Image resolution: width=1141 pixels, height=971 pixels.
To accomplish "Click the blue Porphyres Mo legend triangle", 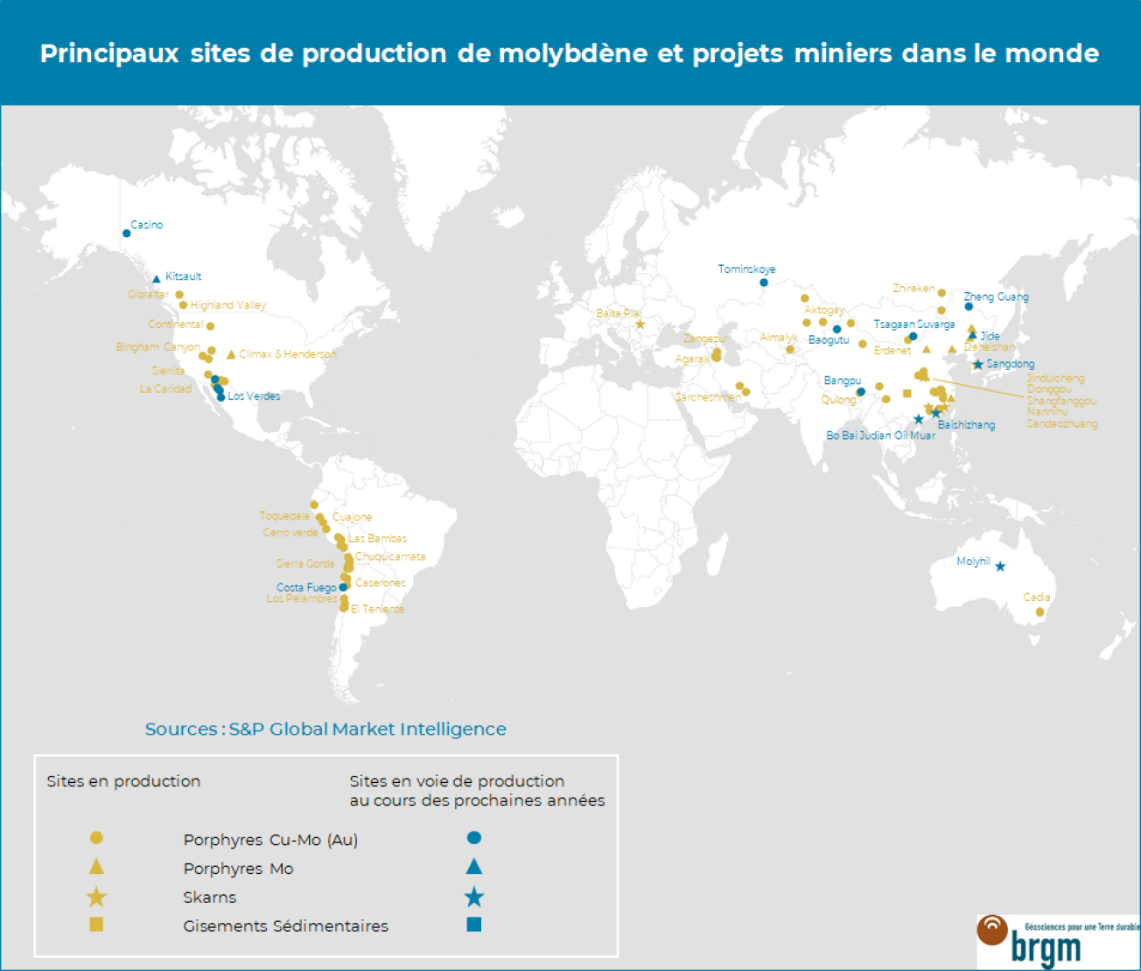I will (x=473, y=867).
